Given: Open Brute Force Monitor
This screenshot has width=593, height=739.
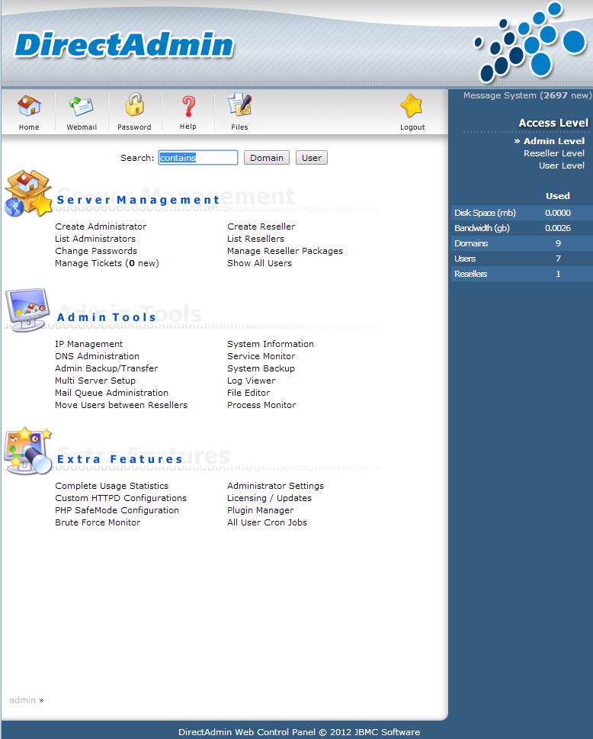Looking at the screenshot, I should (98, 522).
